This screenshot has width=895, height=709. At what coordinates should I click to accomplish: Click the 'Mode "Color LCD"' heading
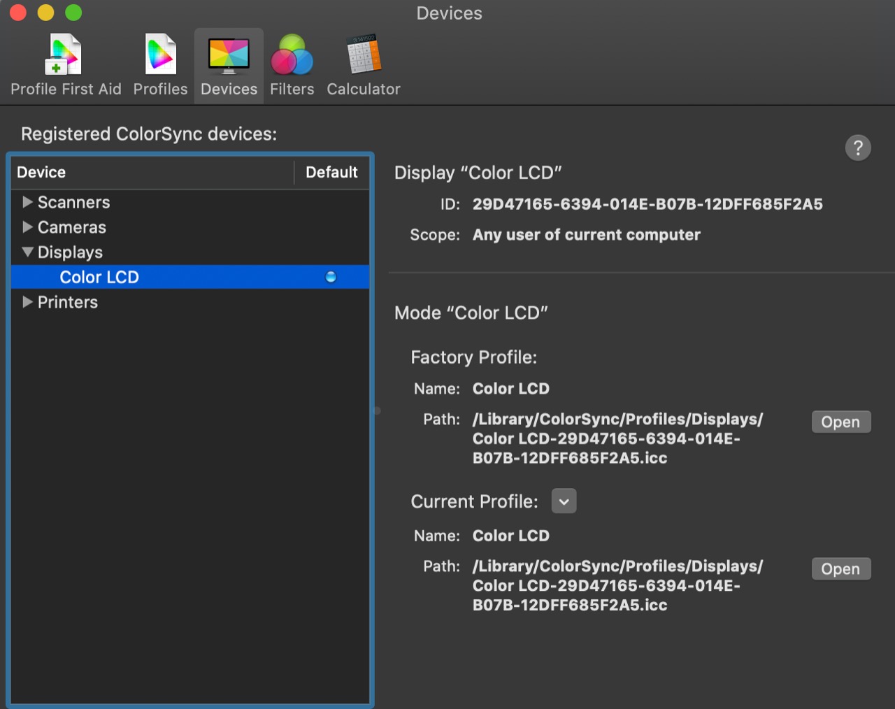point(471,313)
